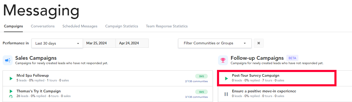Viewport: 352px width, 102px height.
Task: Click the Mar 25, 2024 start date field
Action: click(99, 43)
